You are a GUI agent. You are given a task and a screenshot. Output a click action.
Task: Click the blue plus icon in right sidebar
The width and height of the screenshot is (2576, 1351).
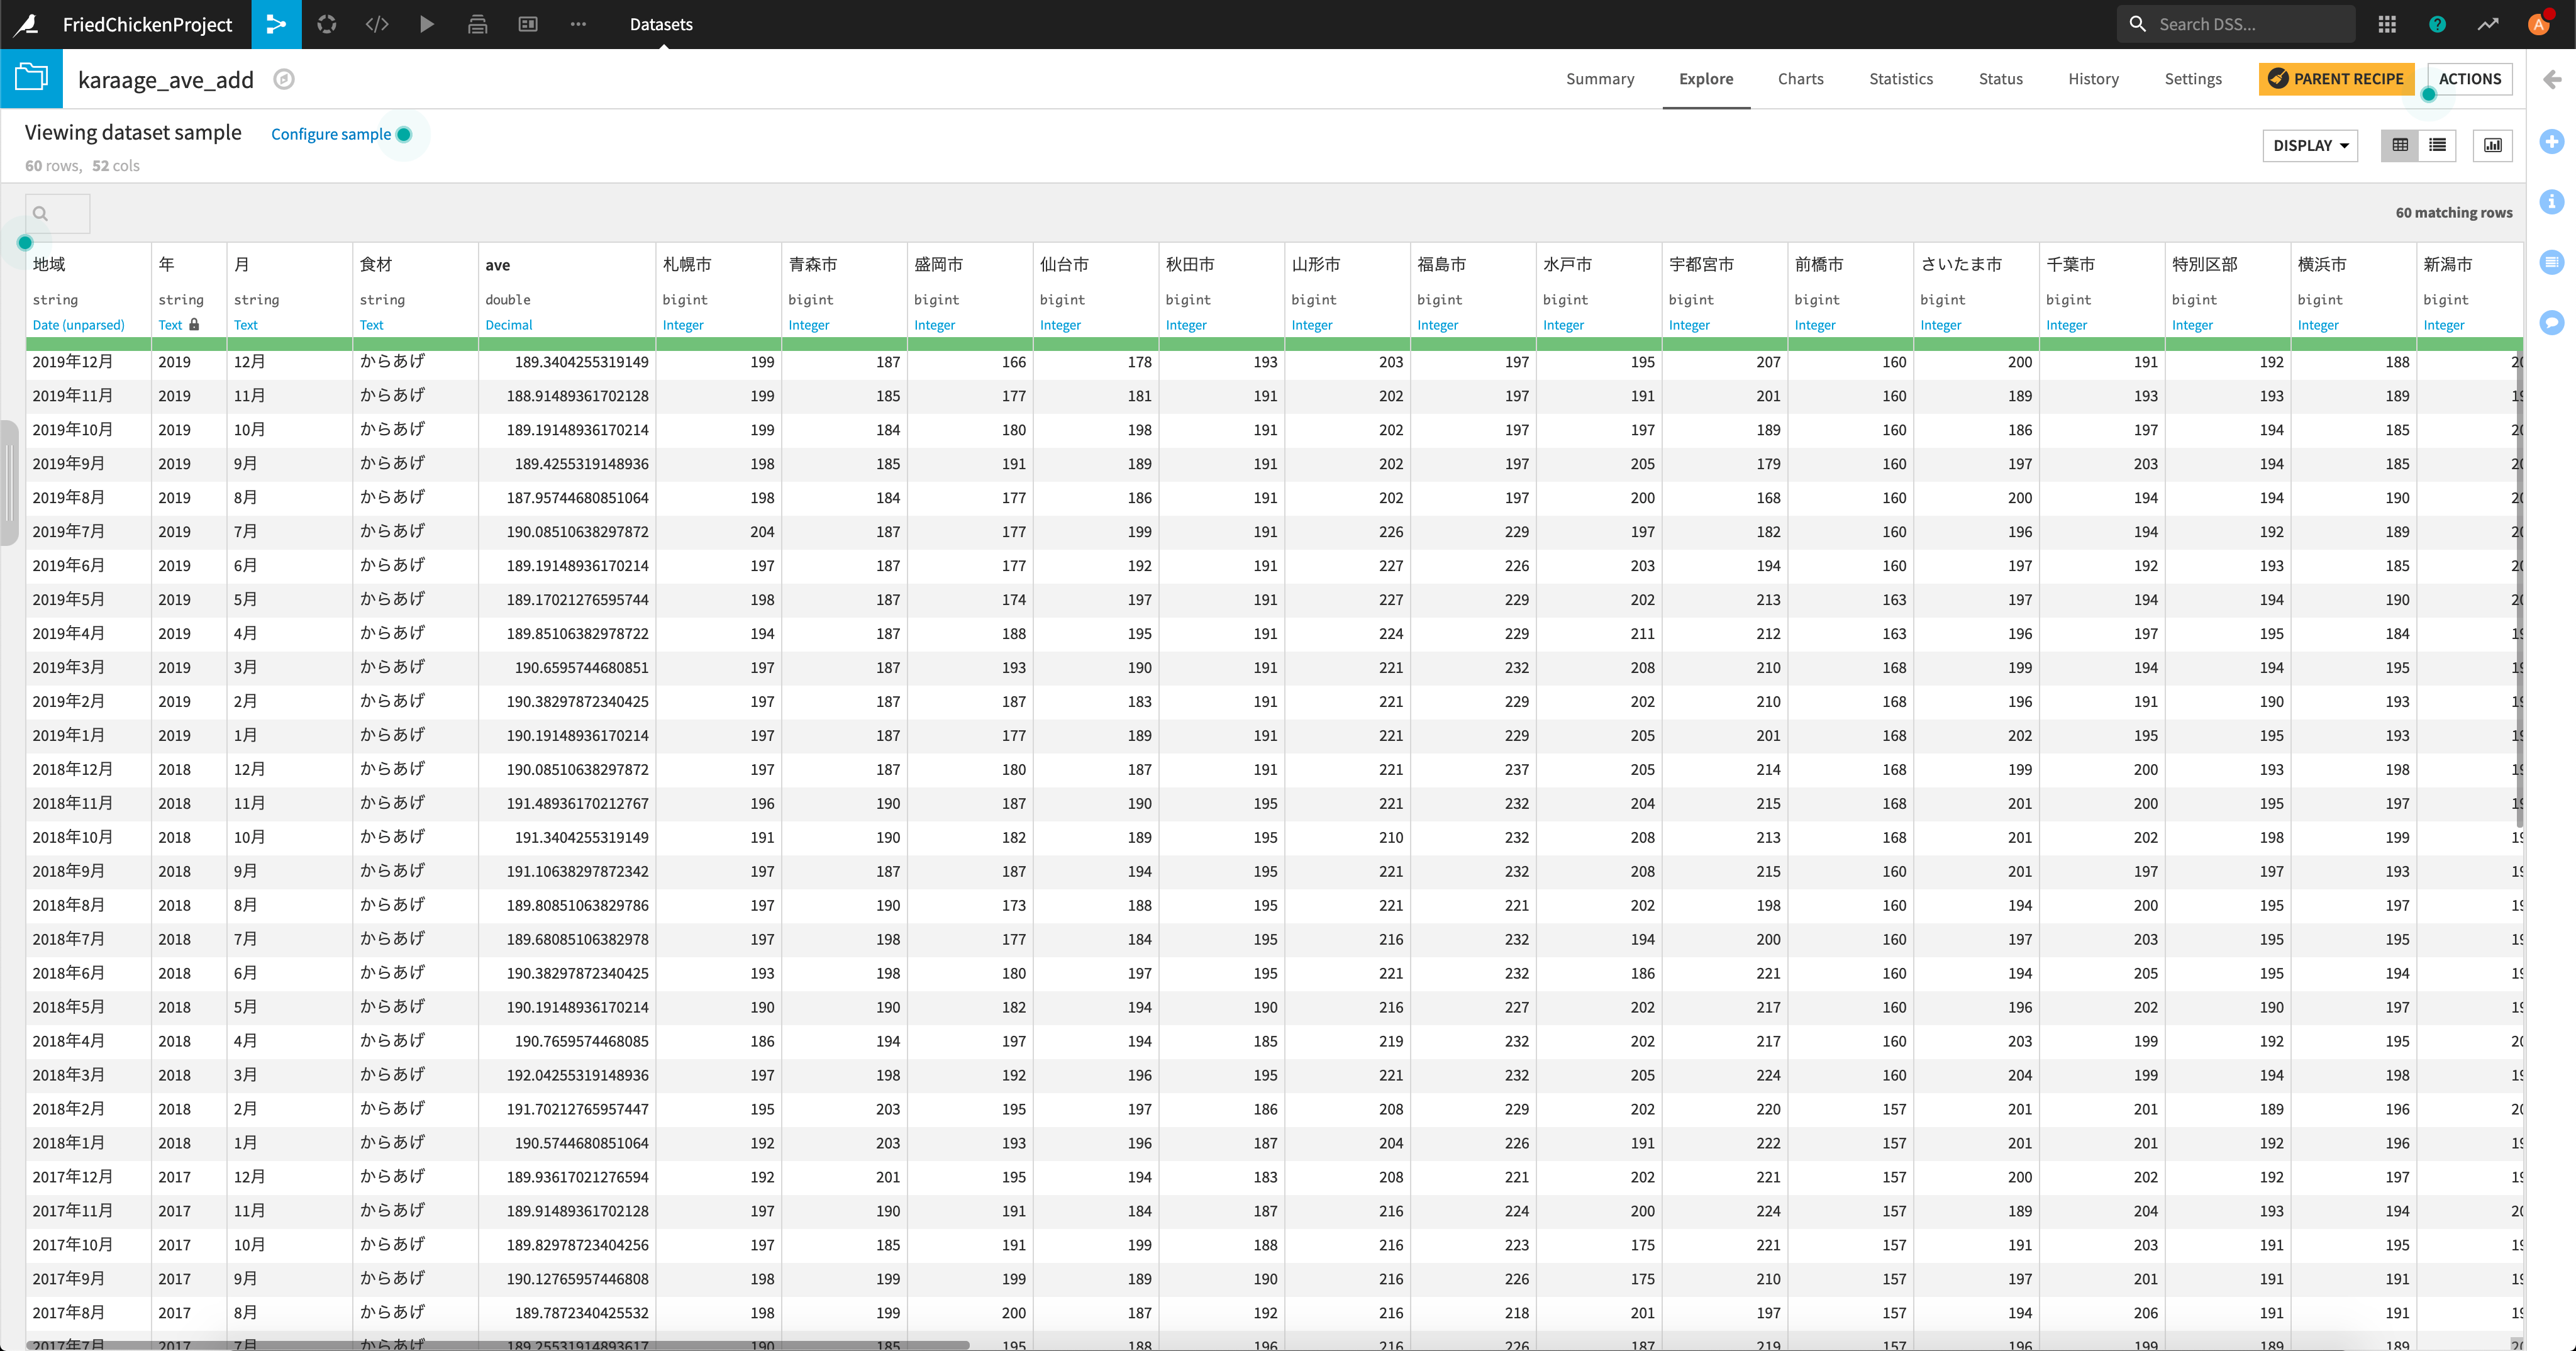[2552, 142]
